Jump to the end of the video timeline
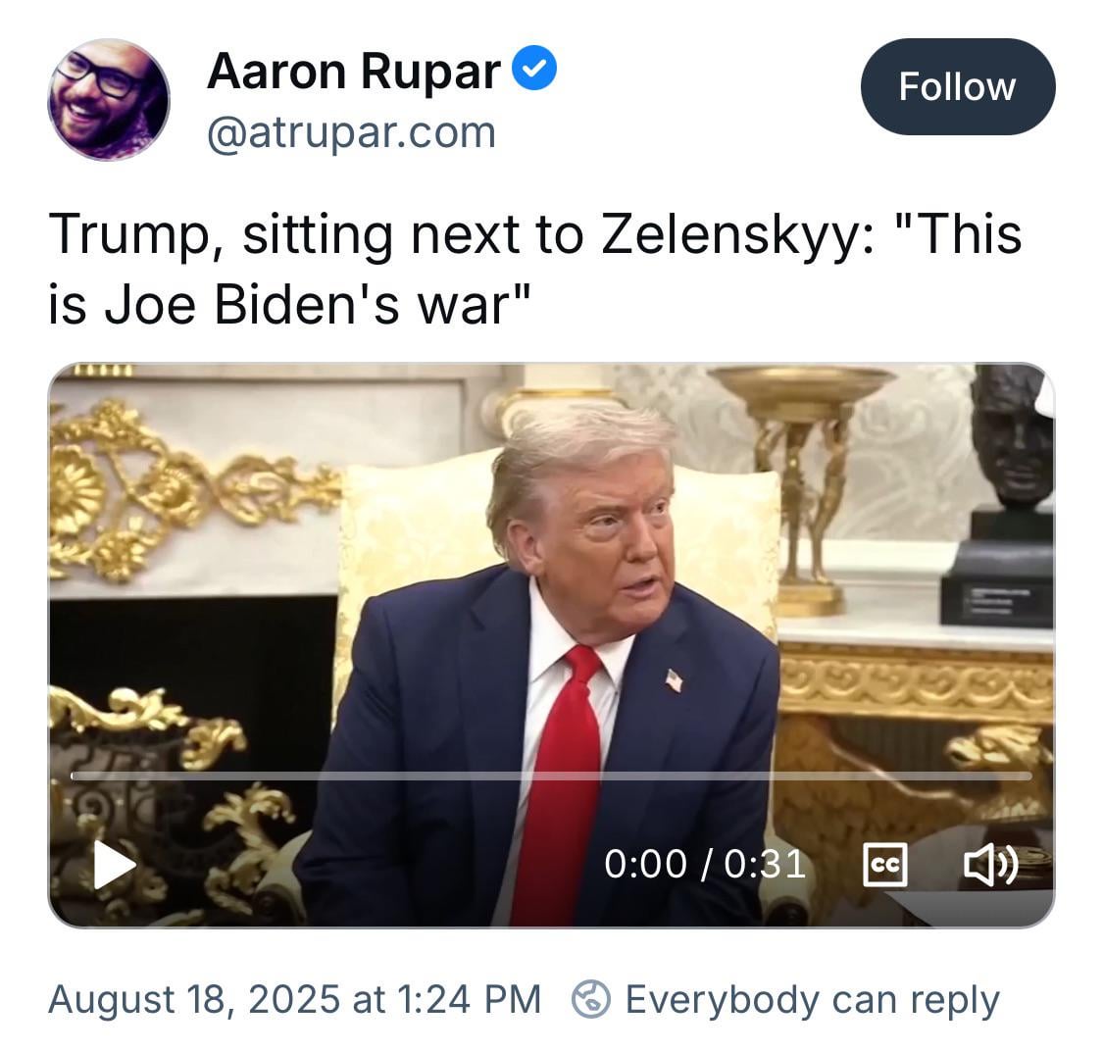The height and width of the screenshot is (1052, 1103). (x=1029, y=776)
